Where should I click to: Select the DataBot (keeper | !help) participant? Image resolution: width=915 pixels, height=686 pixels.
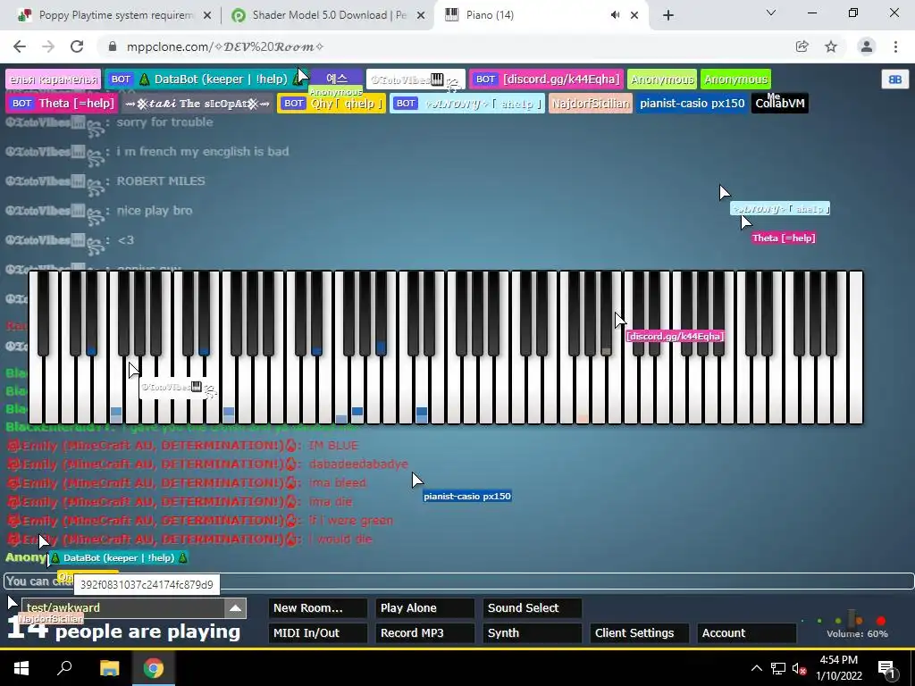206,79
